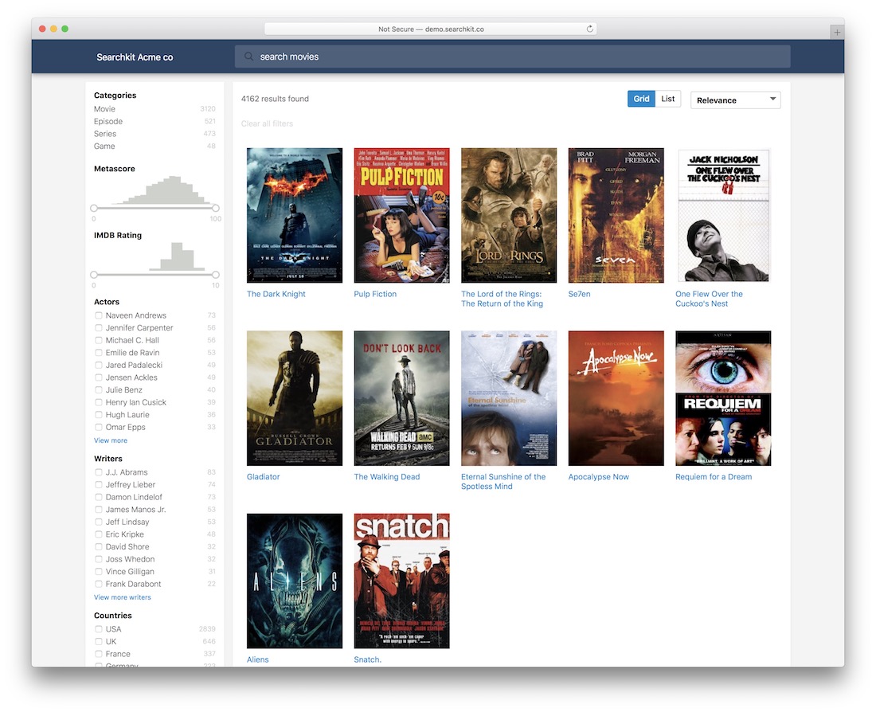Switch results to List view
Screen dimensions: 876x712
(667, 99)
